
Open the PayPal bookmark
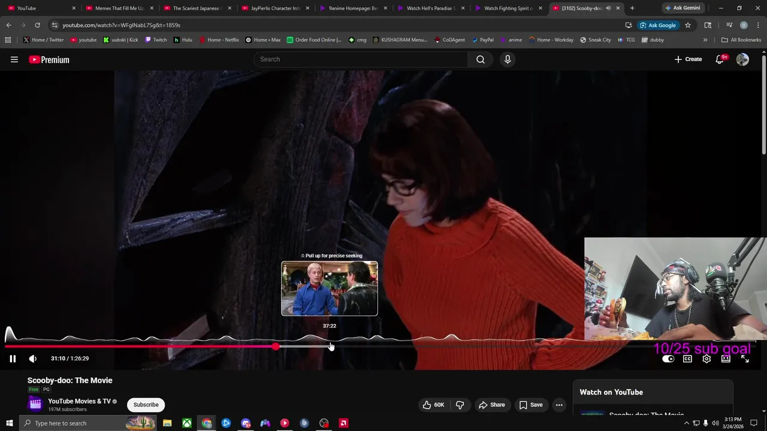(482, 40)
